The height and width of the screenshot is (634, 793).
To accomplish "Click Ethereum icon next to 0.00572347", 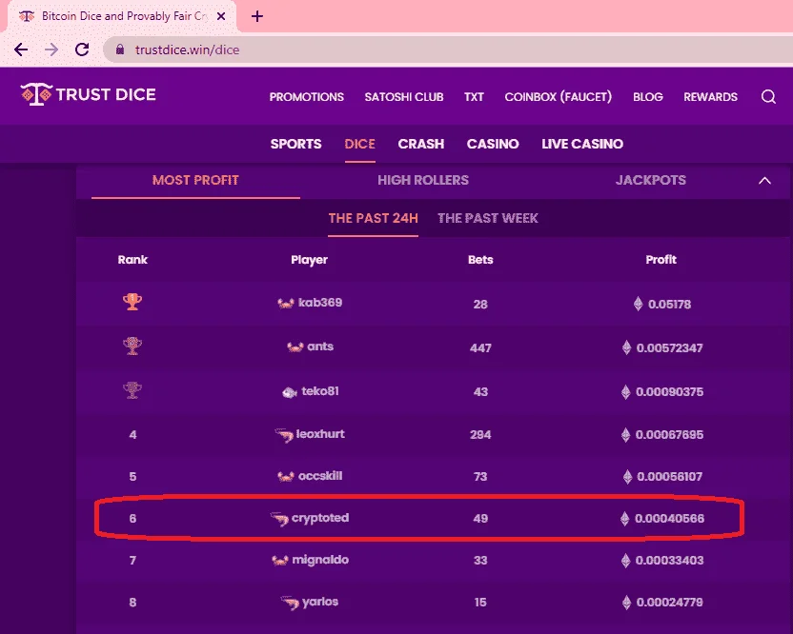I will [x=626, y=347].
